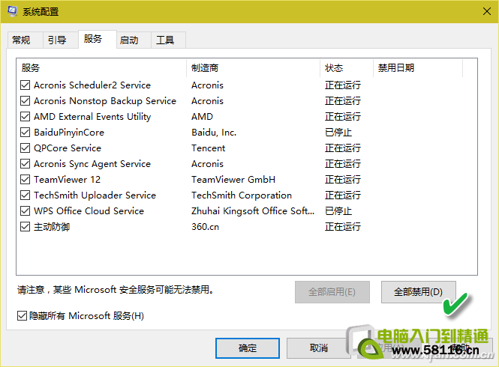Click 正在运行 status of TeamViewer 12
This screenshot has height=367, width=499.
click(x=343, y=180)
